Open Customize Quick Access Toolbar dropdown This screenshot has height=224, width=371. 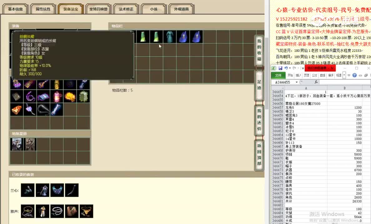tap(303, 68)
